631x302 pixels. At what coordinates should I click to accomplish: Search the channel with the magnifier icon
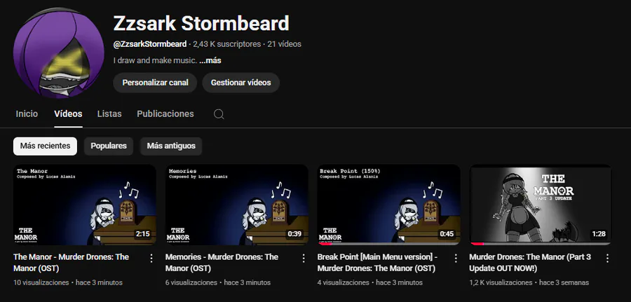219,114
